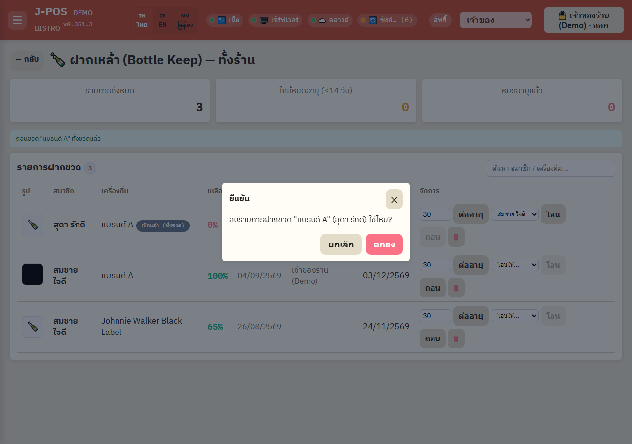Screen dimensions: 632x444
Task: Switch the language to ไทย (TH)
Action: tap(142, 20)
